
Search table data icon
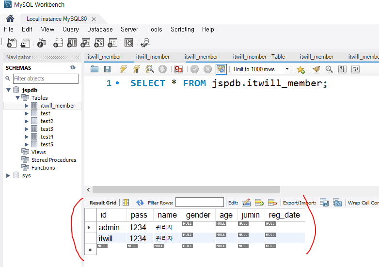click(x=129, y=43)
